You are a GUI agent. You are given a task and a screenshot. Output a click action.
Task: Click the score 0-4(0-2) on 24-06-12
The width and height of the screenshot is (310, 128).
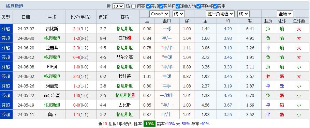tap(81, 58)
